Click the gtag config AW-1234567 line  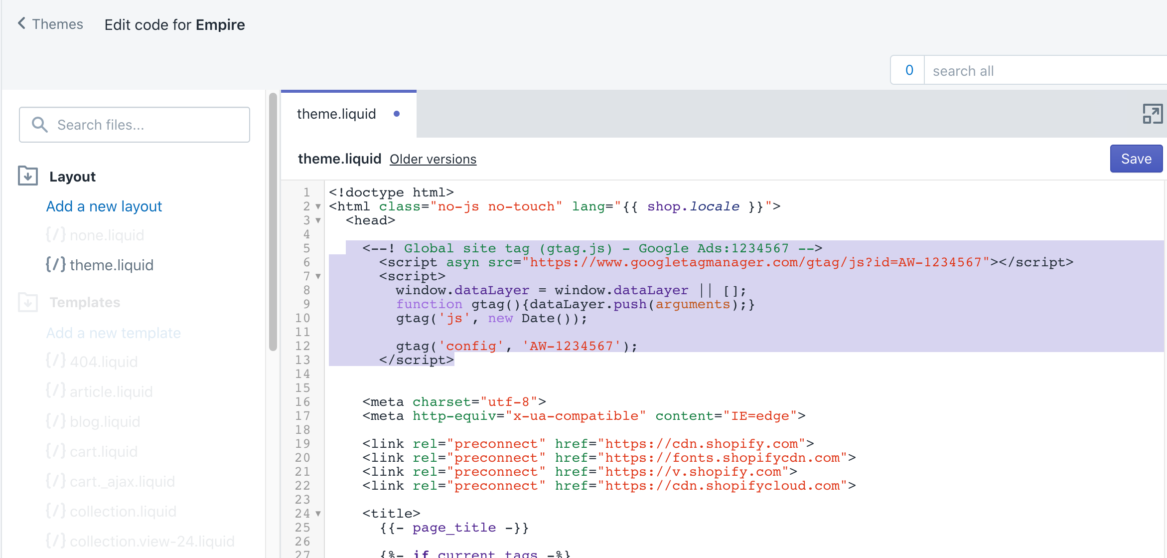516,346
